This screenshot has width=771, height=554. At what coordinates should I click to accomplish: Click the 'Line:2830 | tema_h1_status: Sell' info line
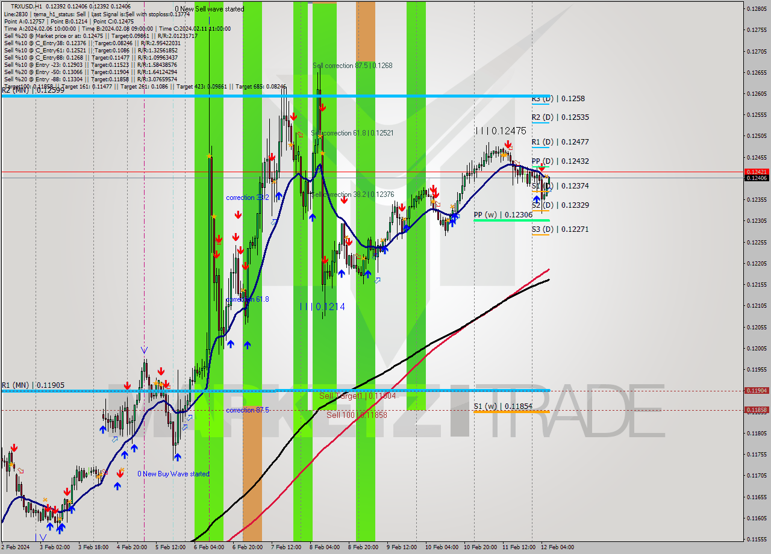(96, 14)
